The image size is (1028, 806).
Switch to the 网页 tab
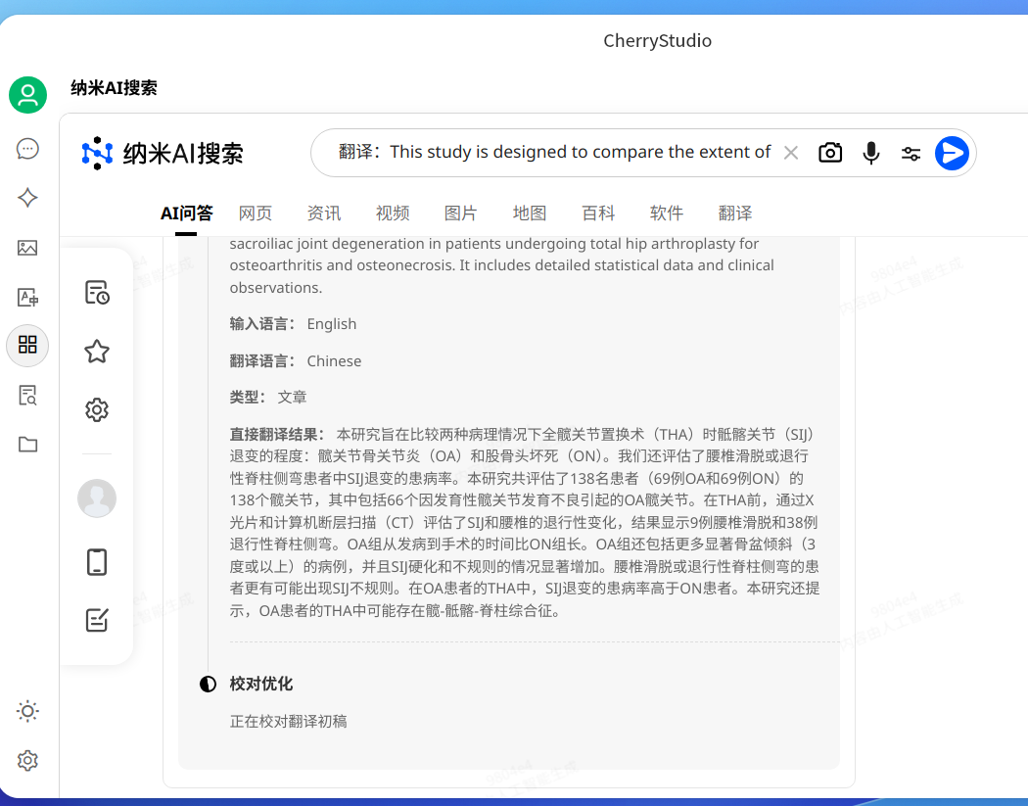[x=255, y=213]
